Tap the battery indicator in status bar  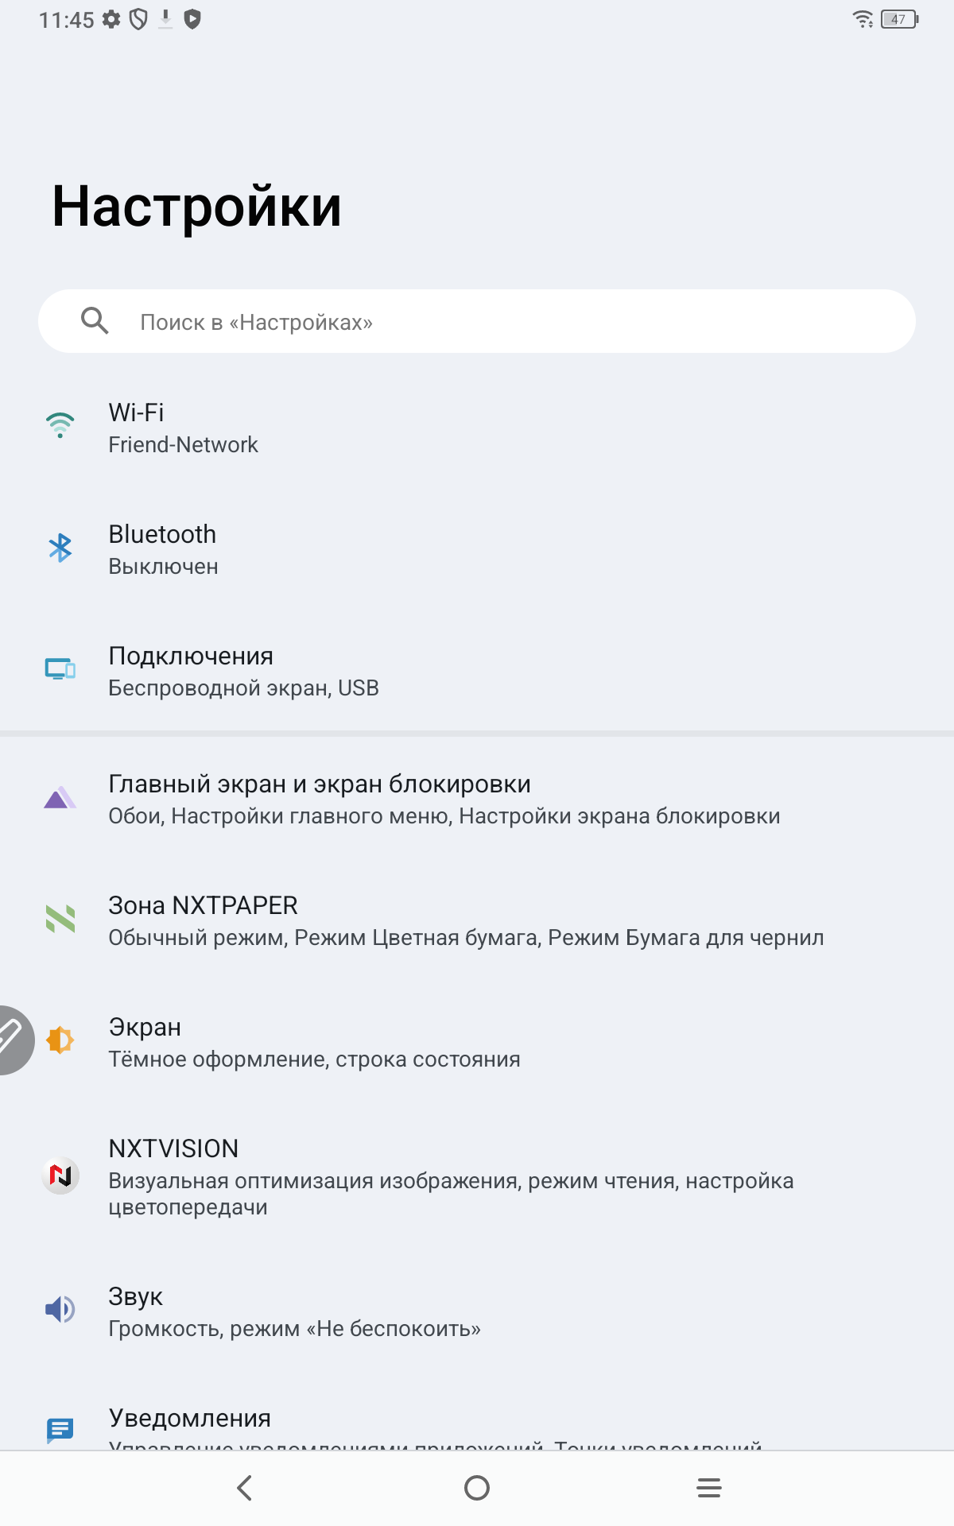click(899, 19)
